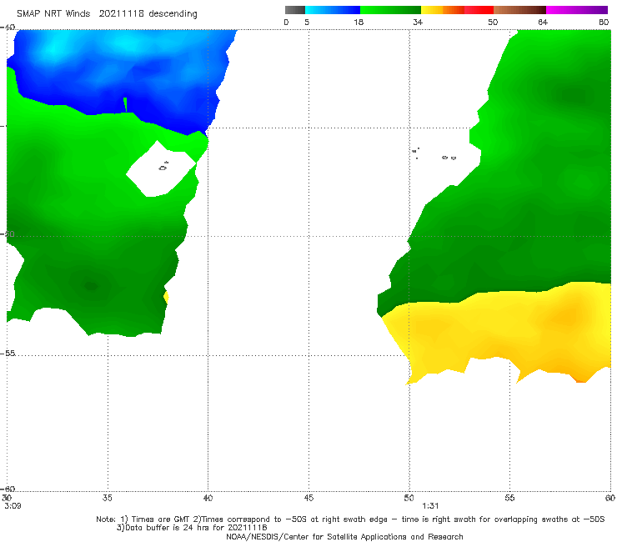Click the latitude label '-55'

(x=8, y=354)
